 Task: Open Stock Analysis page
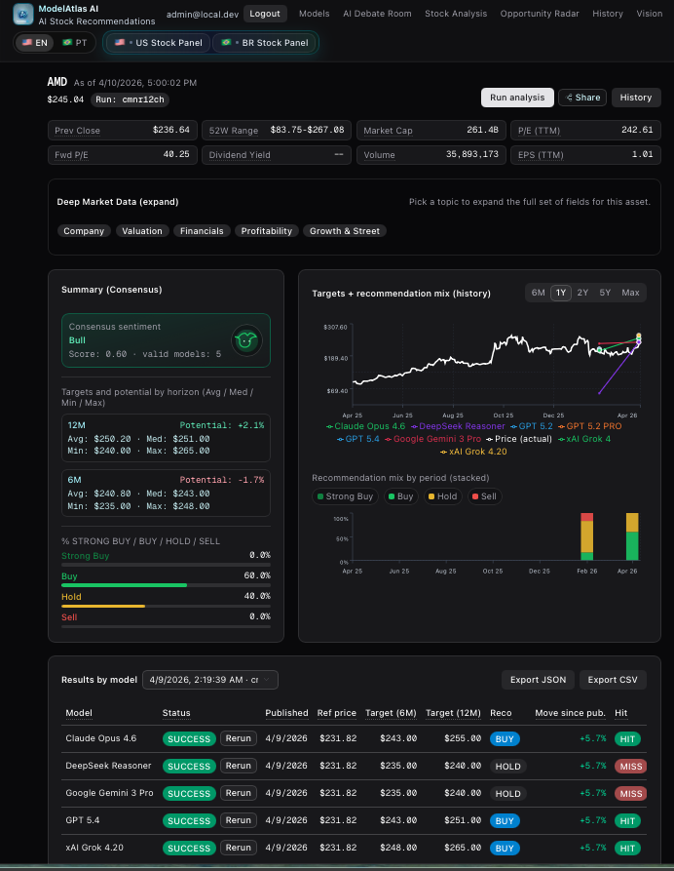coord(456,14)
